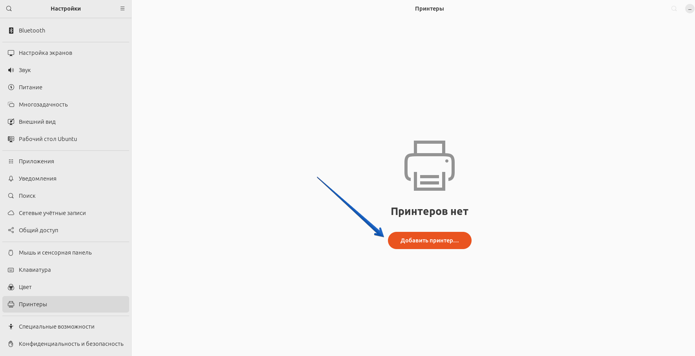Click the Sound speaker icon

click(x=11, y=70)
